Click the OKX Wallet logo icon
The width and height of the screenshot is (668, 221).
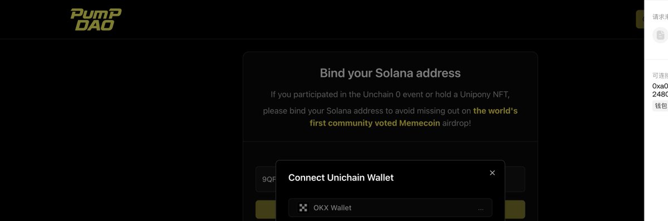click(303, 208)
